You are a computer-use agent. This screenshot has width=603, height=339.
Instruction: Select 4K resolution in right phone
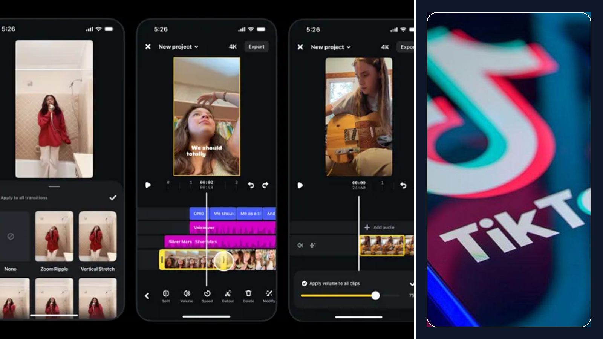pyautogui.click(x=385, y=47)
